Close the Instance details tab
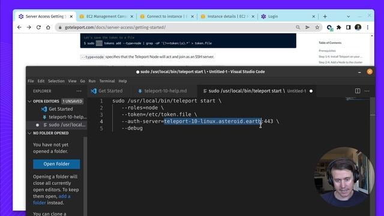 click(x=253, y=16)
